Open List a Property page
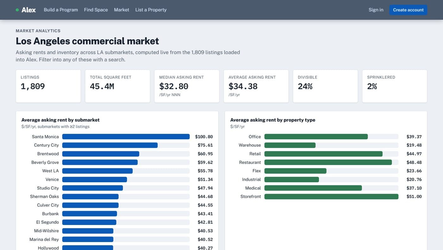443x250 pixels. click(x=151, y=10)
